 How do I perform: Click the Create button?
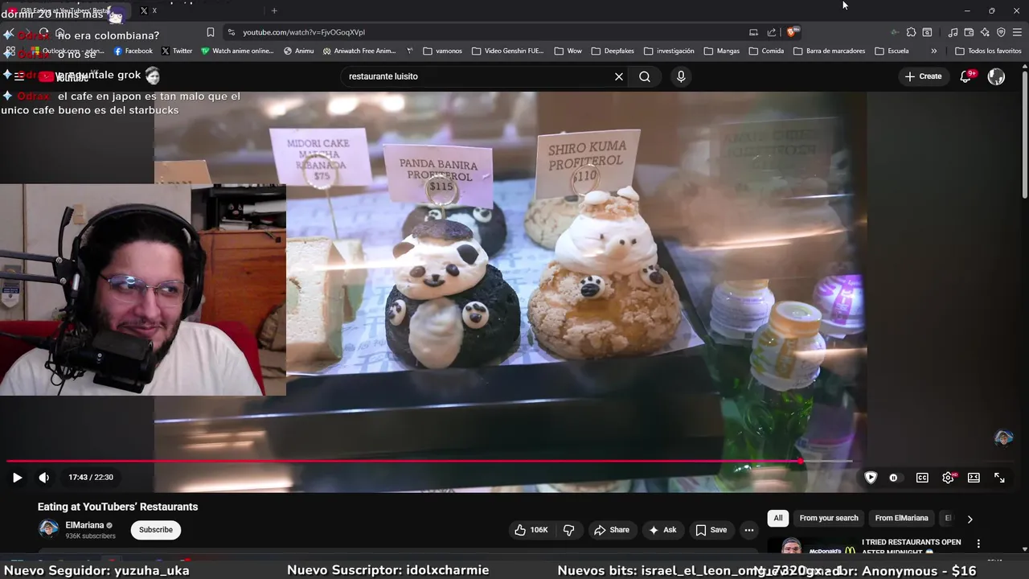click(923, 76)
